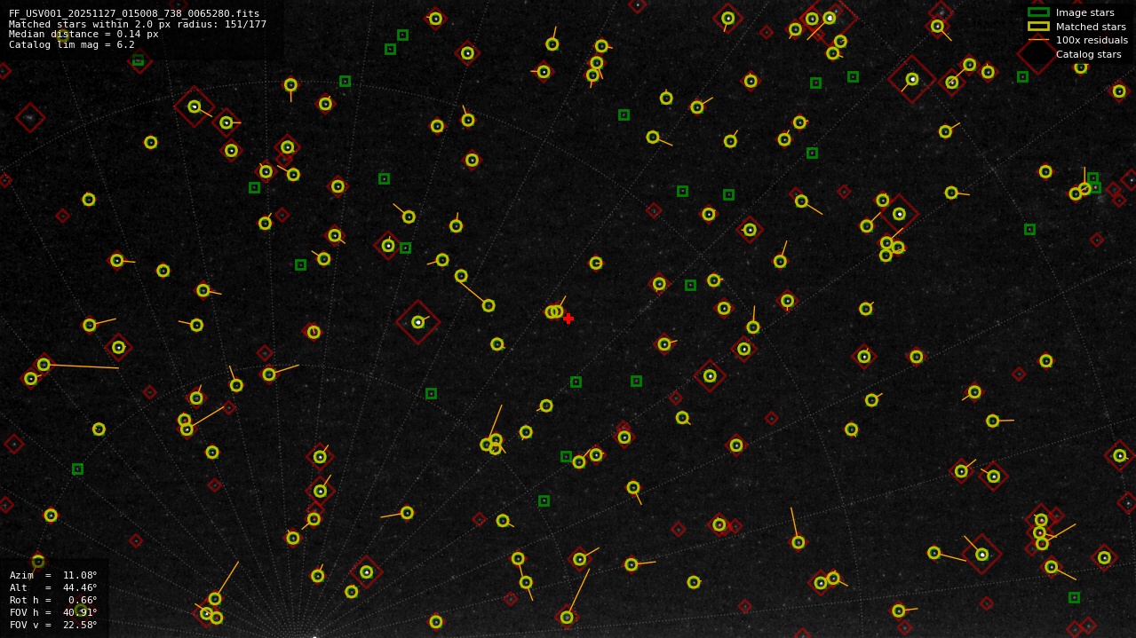Click the green Image stars legend square
The height and width of the screenshot is (638, 1136).
pyautogui.click(x=1038, y=12)
